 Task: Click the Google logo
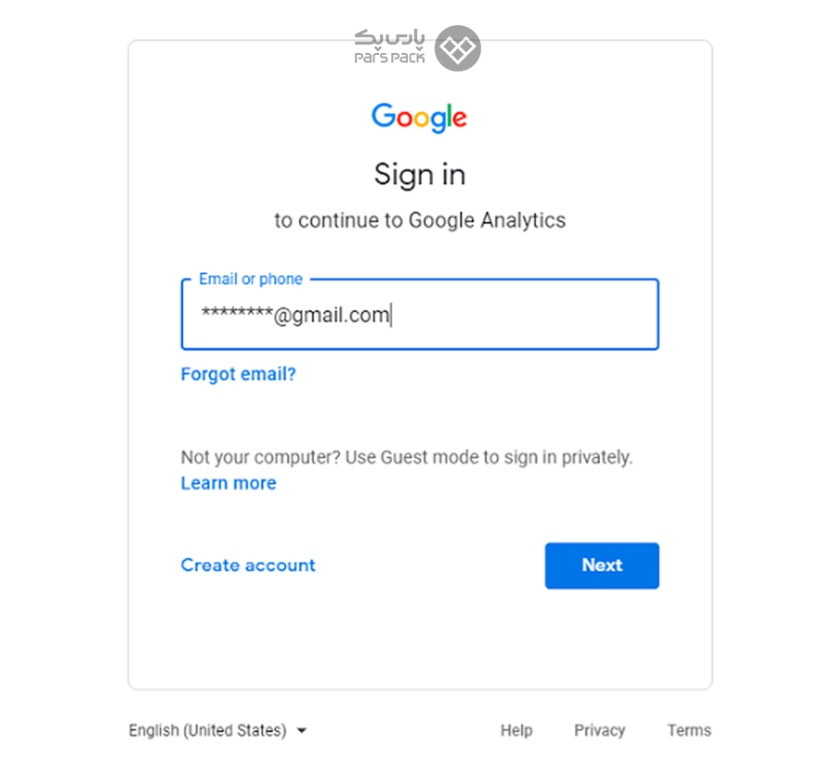(419, 117)
